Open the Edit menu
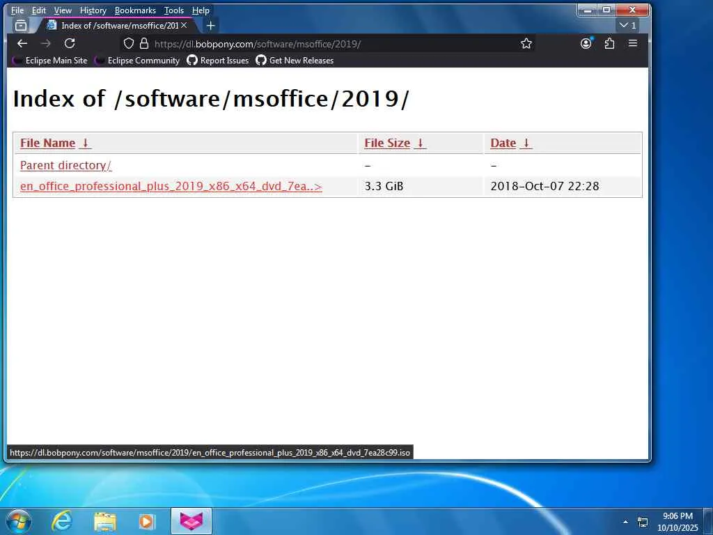Viewport: 713px width, 535px height. 39,10
